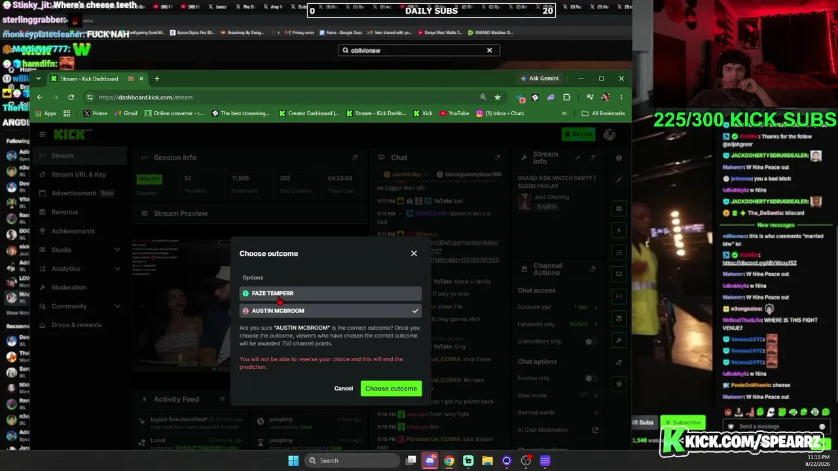This screenshot has height=471, width=838.
Task: Close the Choose outcome dialog
Action: (x=414, y=253)
